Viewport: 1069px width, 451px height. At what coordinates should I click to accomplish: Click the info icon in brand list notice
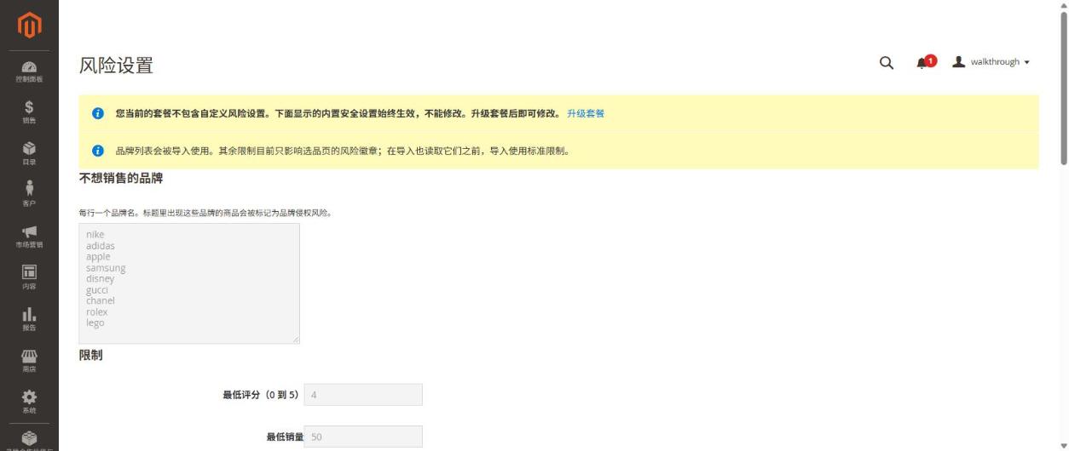click(x=98, y=151)
